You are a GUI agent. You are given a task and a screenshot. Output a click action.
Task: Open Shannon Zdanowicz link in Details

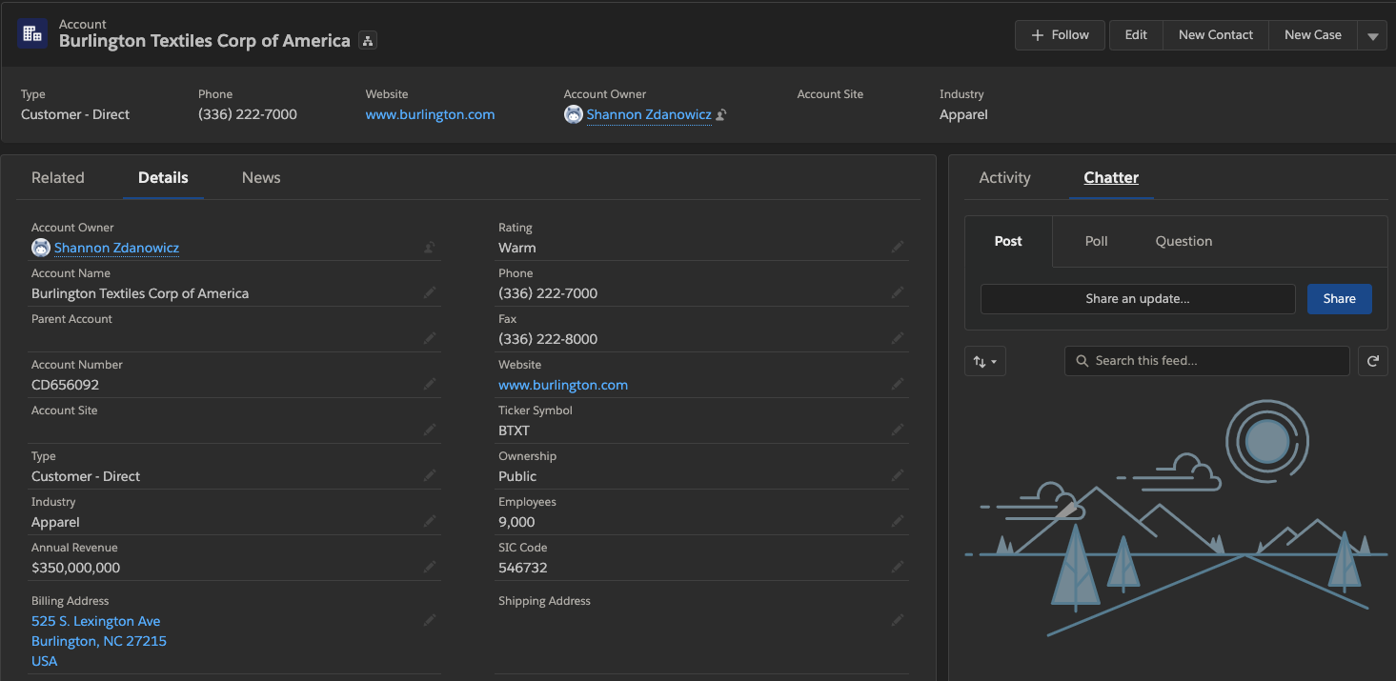point(116,248)
